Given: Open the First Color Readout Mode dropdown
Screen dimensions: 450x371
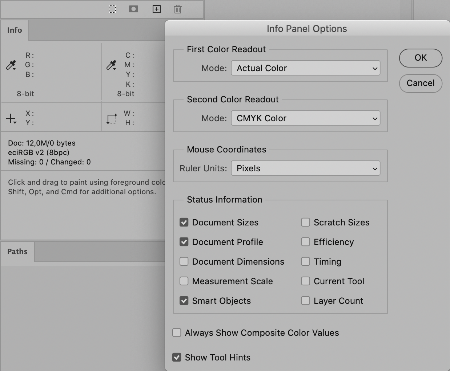Looking at the screenshot, I should click(305, 68).
